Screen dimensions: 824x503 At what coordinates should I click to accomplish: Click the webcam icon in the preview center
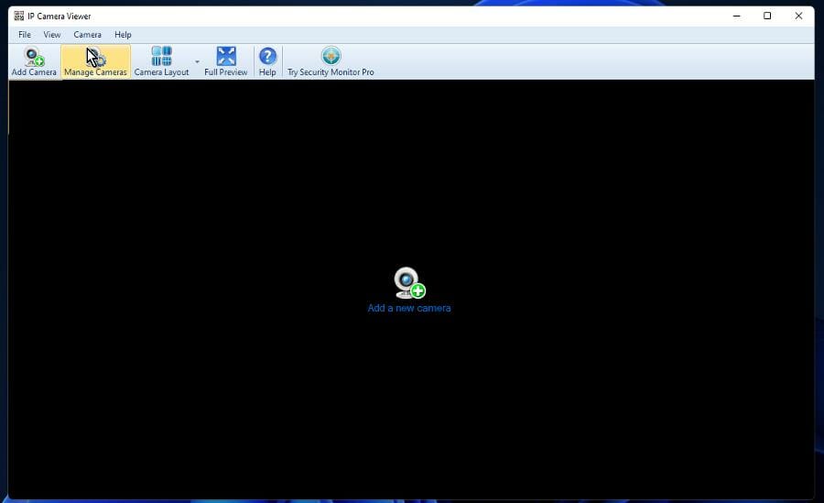coord(408,282)
